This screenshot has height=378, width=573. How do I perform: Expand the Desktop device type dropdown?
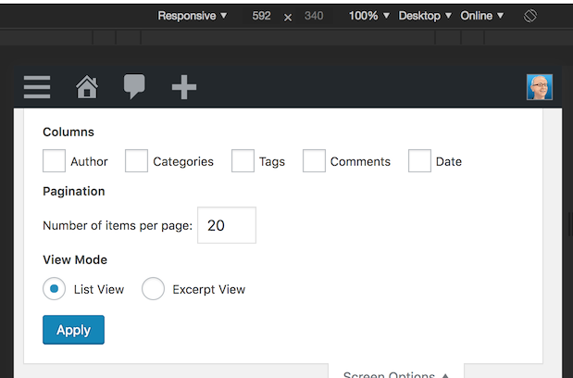425,16
